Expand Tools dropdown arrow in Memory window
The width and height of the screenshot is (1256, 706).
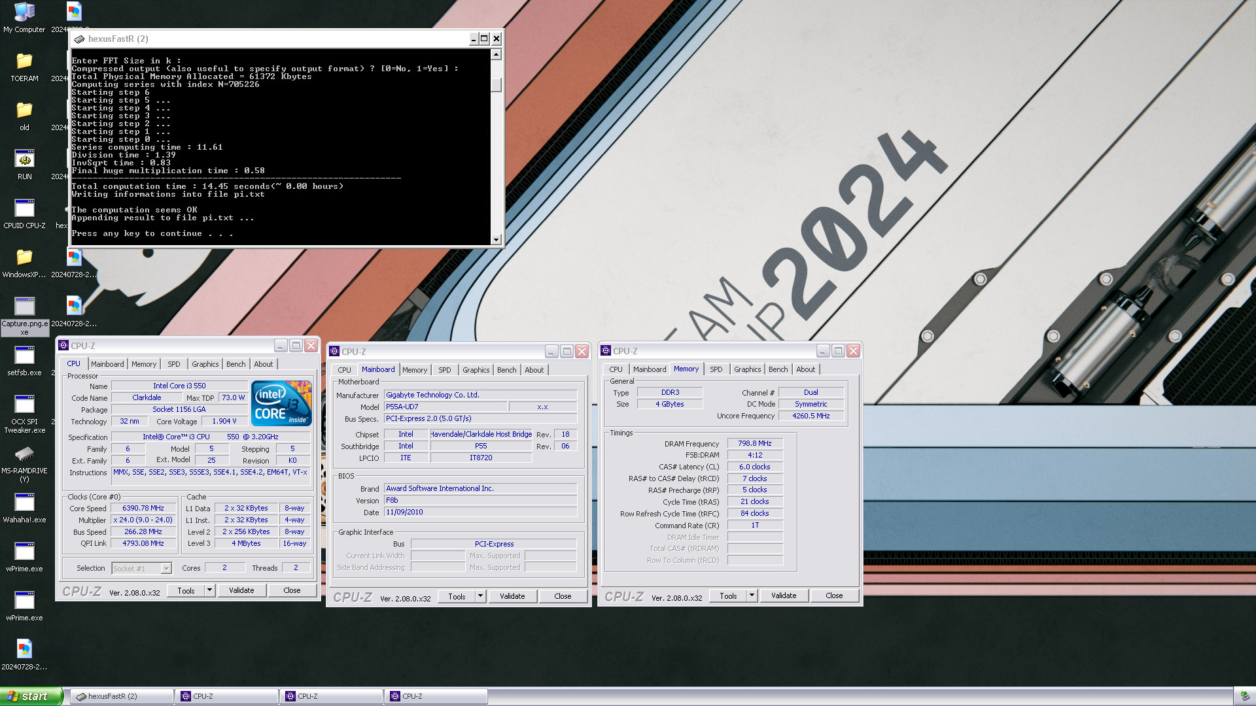tap(752, 596)
